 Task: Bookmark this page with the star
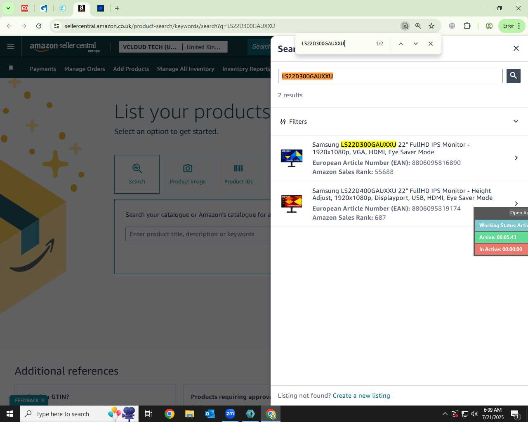tap(431, 26)
